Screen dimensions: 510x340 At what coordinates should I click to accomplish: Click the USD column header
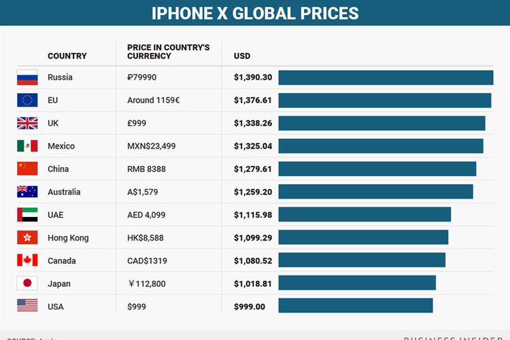pyautogui.click(x=242, y=56)
